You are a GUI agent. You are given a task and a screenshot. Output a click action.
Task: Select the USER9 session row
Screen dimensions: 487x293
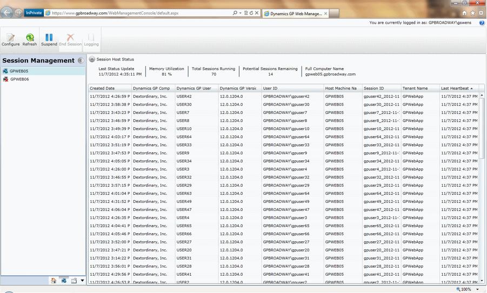(283, 153)
